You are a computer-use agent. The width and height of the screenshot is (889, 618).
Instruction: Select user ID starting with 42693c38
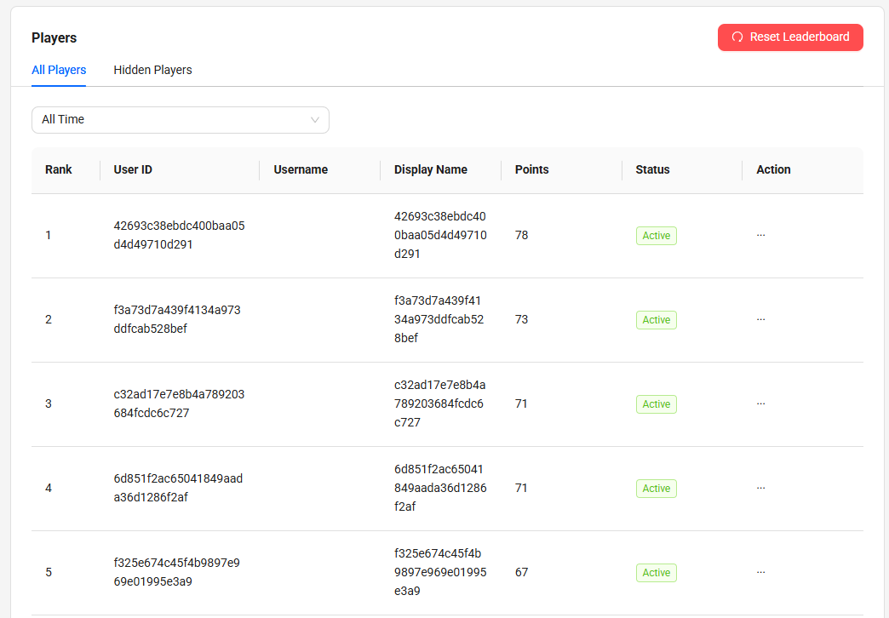pos(179,235)
